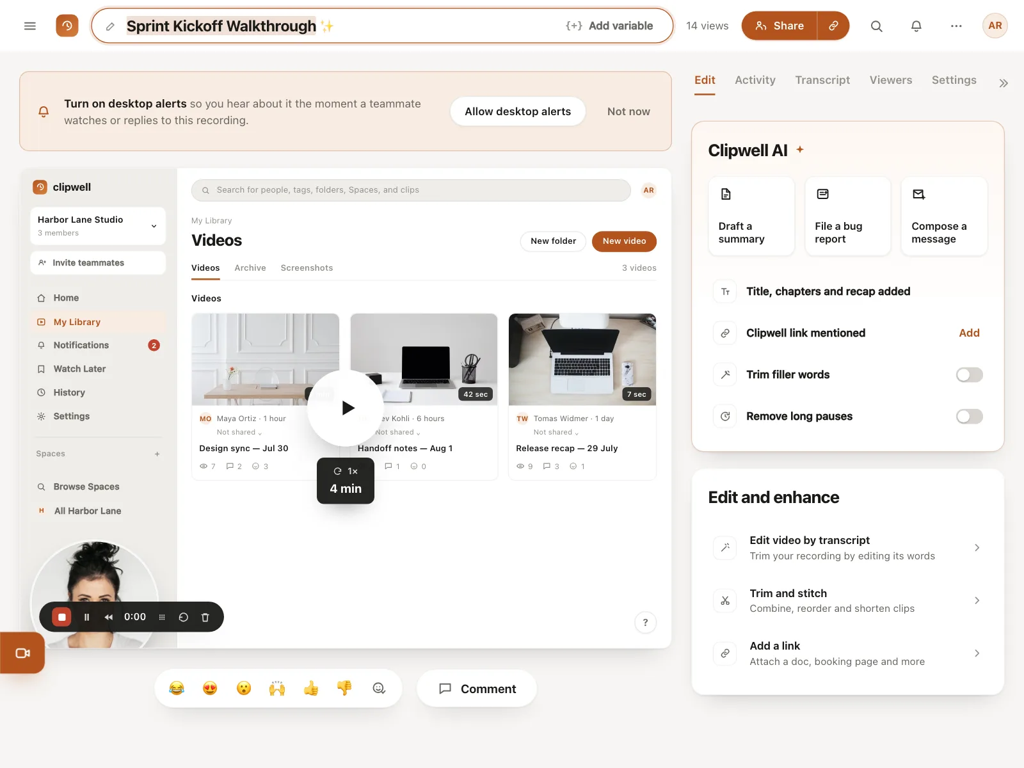Switch to the Transcript tab
This screenshot has height=768, width=1024.
[822, 80]
